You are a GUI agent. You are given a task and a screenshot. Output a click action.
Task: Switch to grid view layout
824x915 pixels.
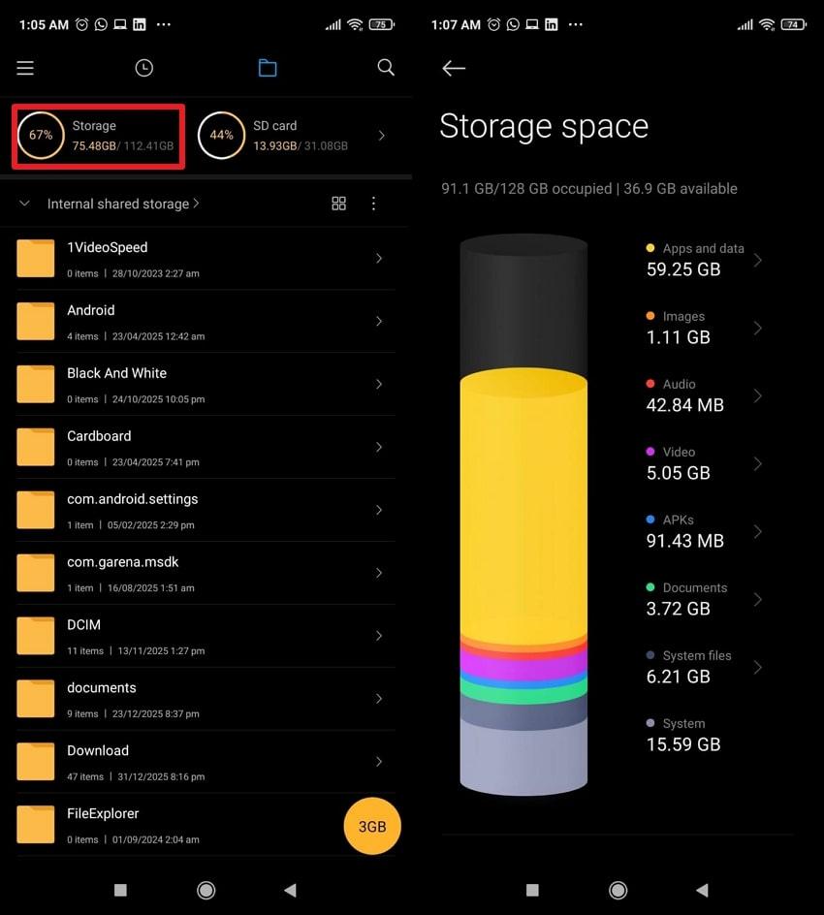[338, 204]
